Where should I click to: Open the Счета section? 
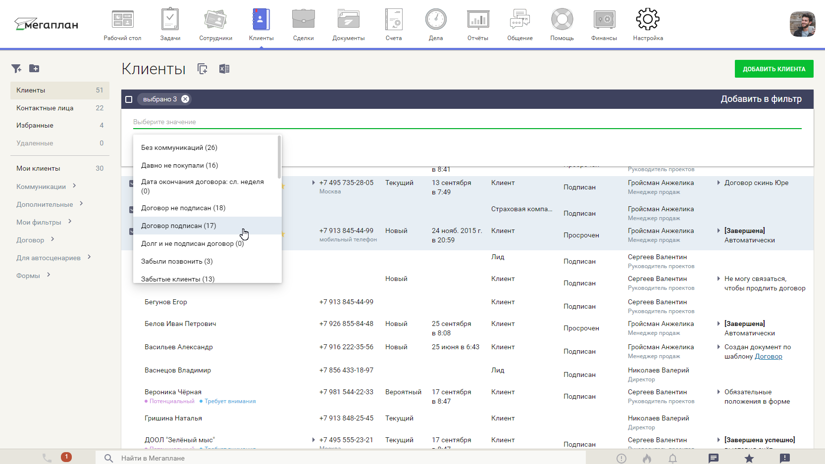click(394, 25)
